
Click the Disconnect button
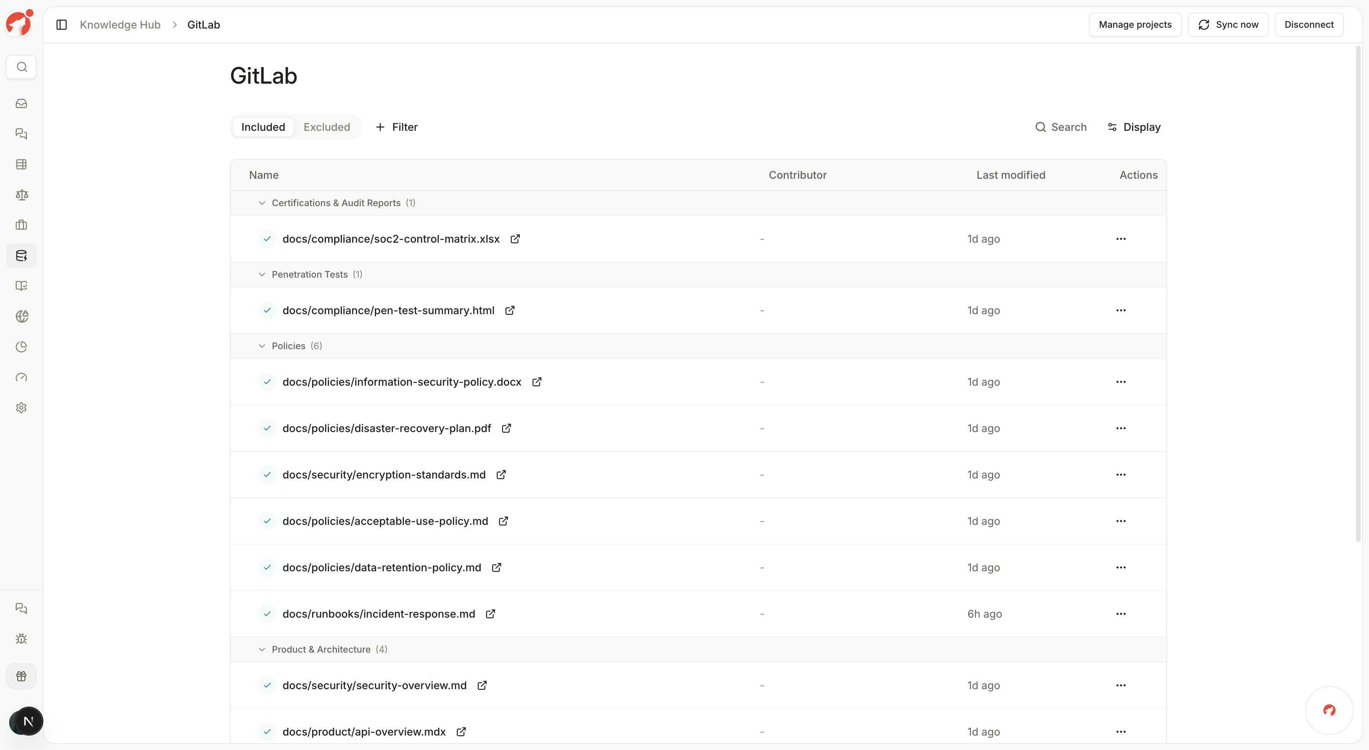(1309, 24)
